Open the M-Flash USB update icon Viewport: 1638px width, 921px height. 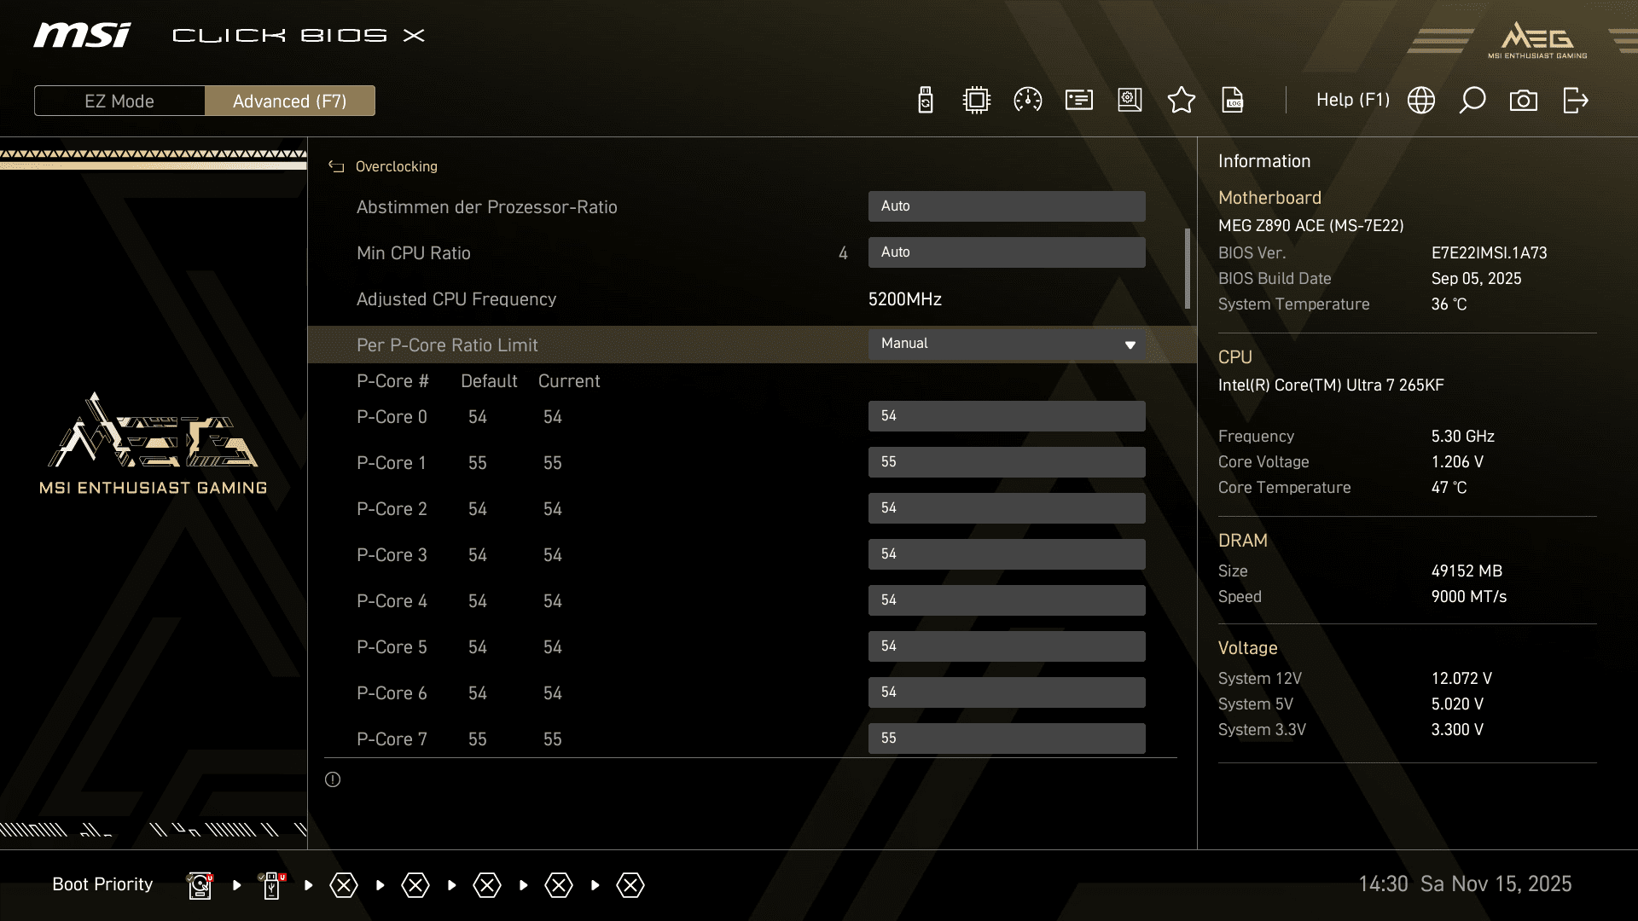(x=926, y=101)
